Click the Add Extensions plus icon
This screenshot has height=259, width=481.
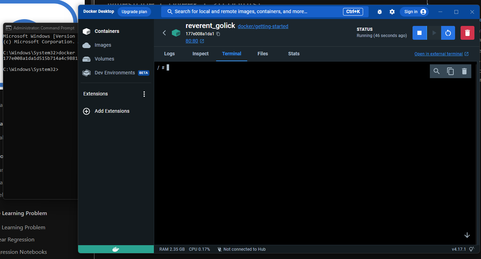86,111
